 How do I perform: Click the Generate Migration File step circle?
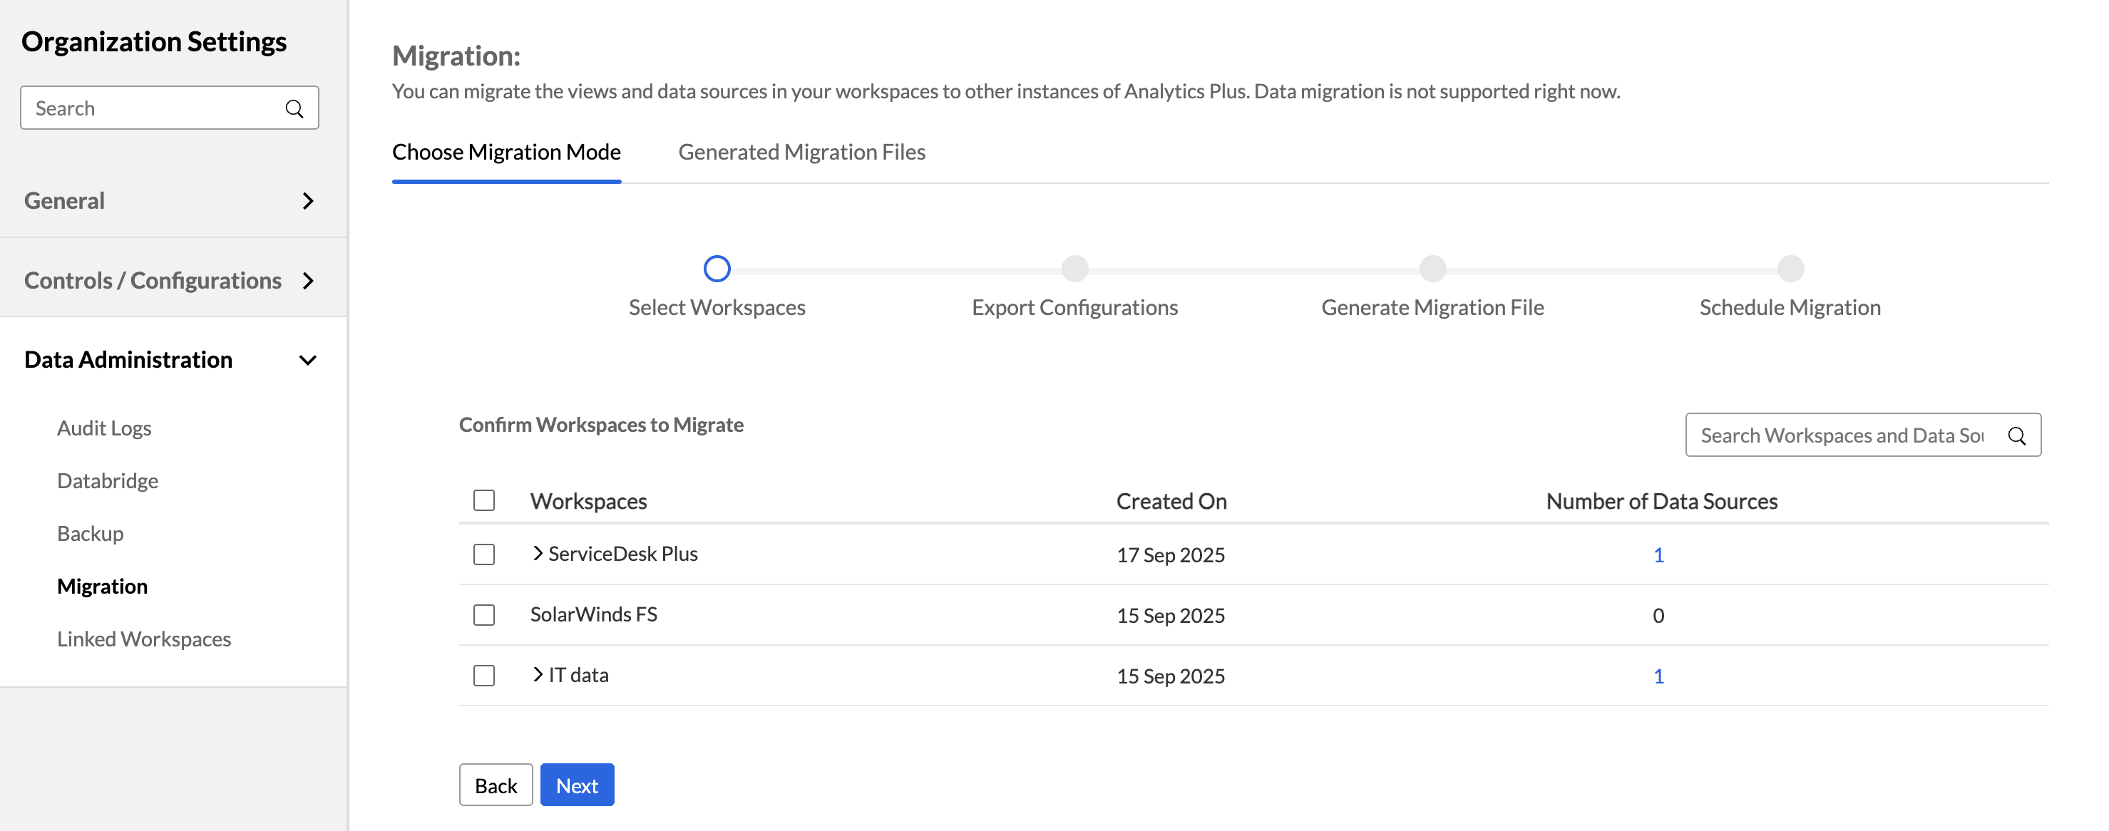pyautogui.click(x=1432, y=269)
